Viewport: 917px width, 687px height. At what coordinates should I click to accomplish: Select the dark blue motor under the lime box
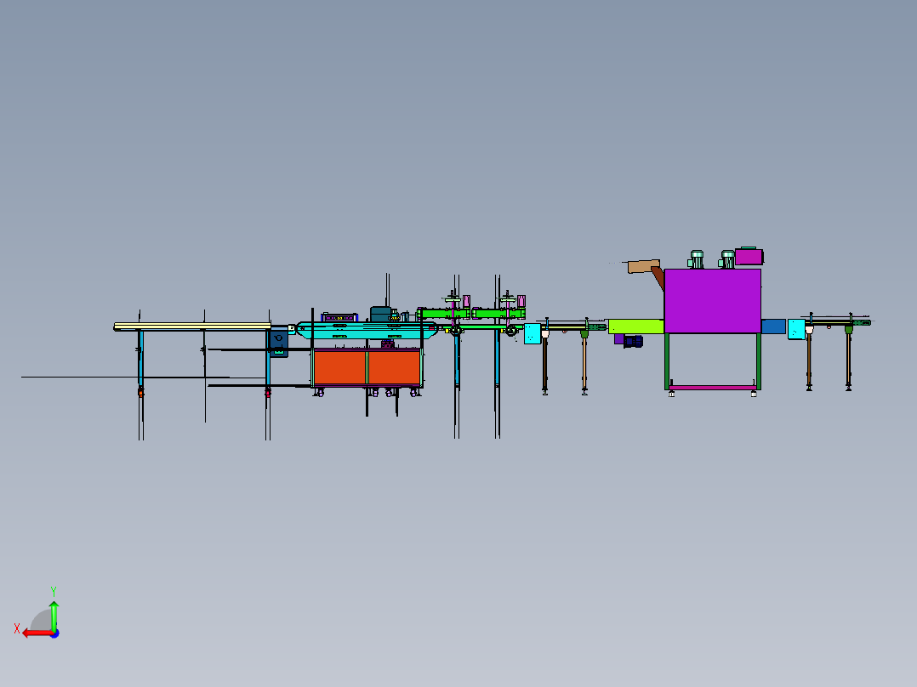[633, 342]
